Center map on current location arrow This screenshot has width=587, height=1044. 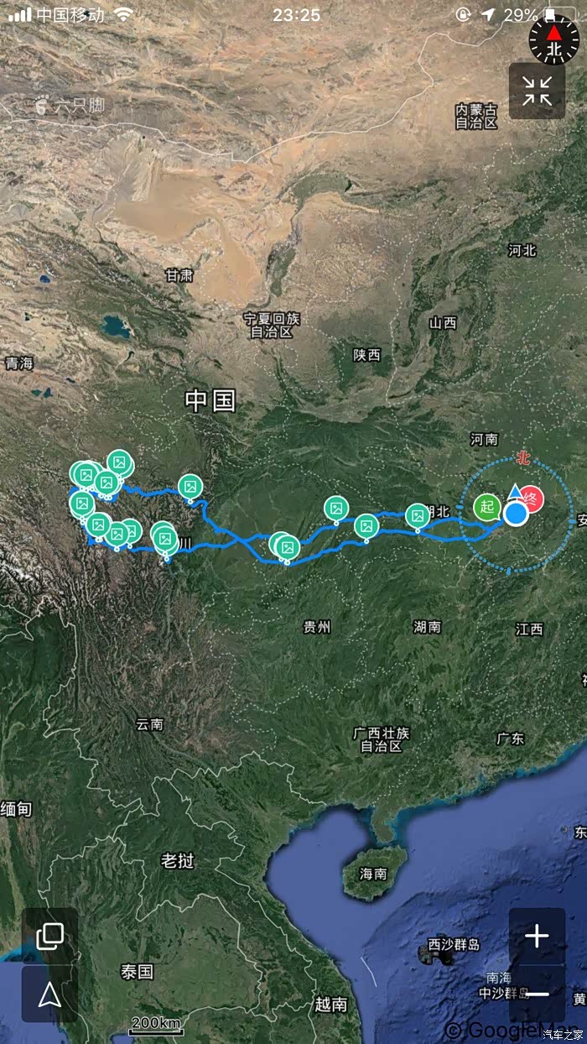[49, 994]
